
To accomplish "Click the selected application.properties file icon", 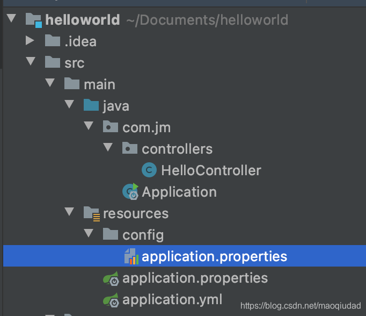I will 131,256.
